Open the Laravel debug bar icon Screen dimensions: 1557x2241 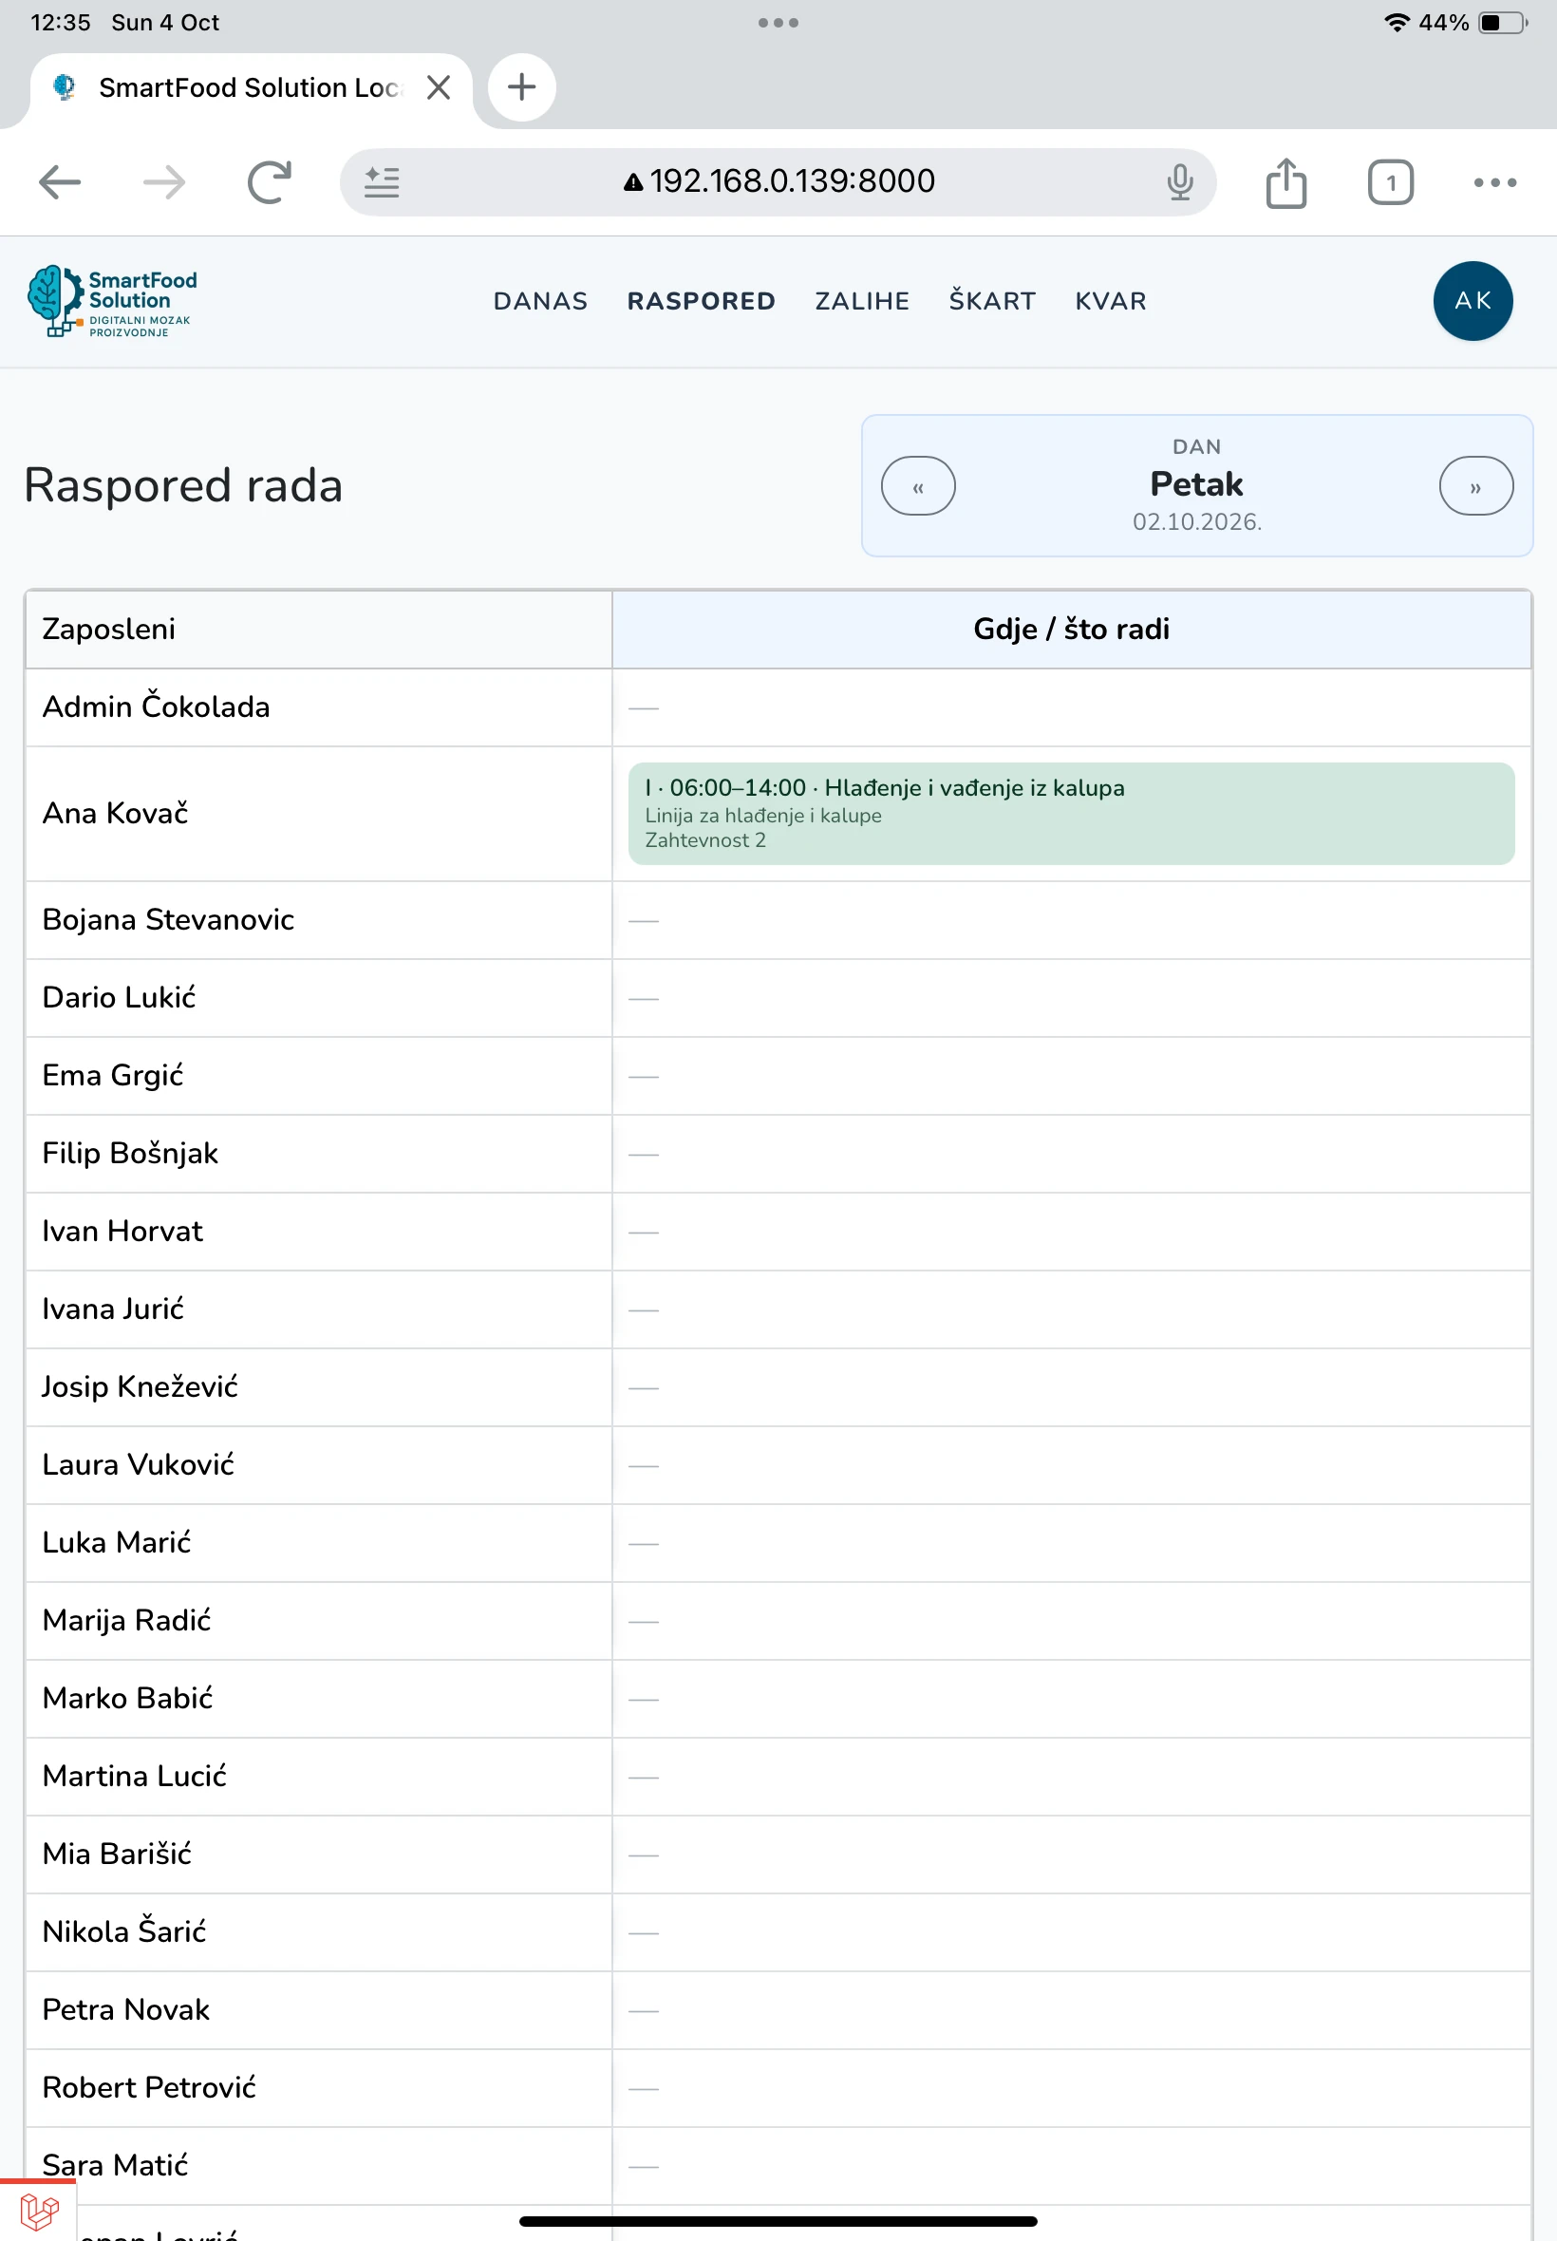point(39,2212)
